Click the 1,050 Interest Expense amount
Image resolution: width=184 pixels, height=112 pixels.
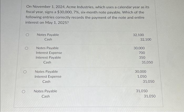[142, 76]
